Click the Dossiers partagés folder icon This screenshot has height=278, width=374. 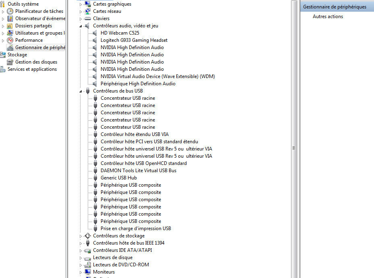click(10, 26)
